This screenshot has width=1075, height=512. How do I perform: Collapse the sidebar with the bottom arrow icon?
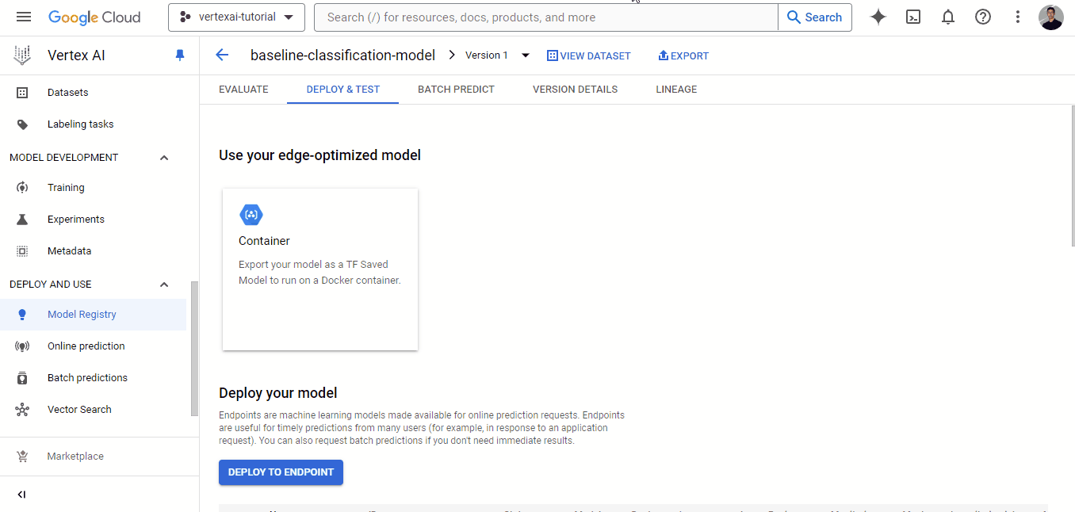21,495
